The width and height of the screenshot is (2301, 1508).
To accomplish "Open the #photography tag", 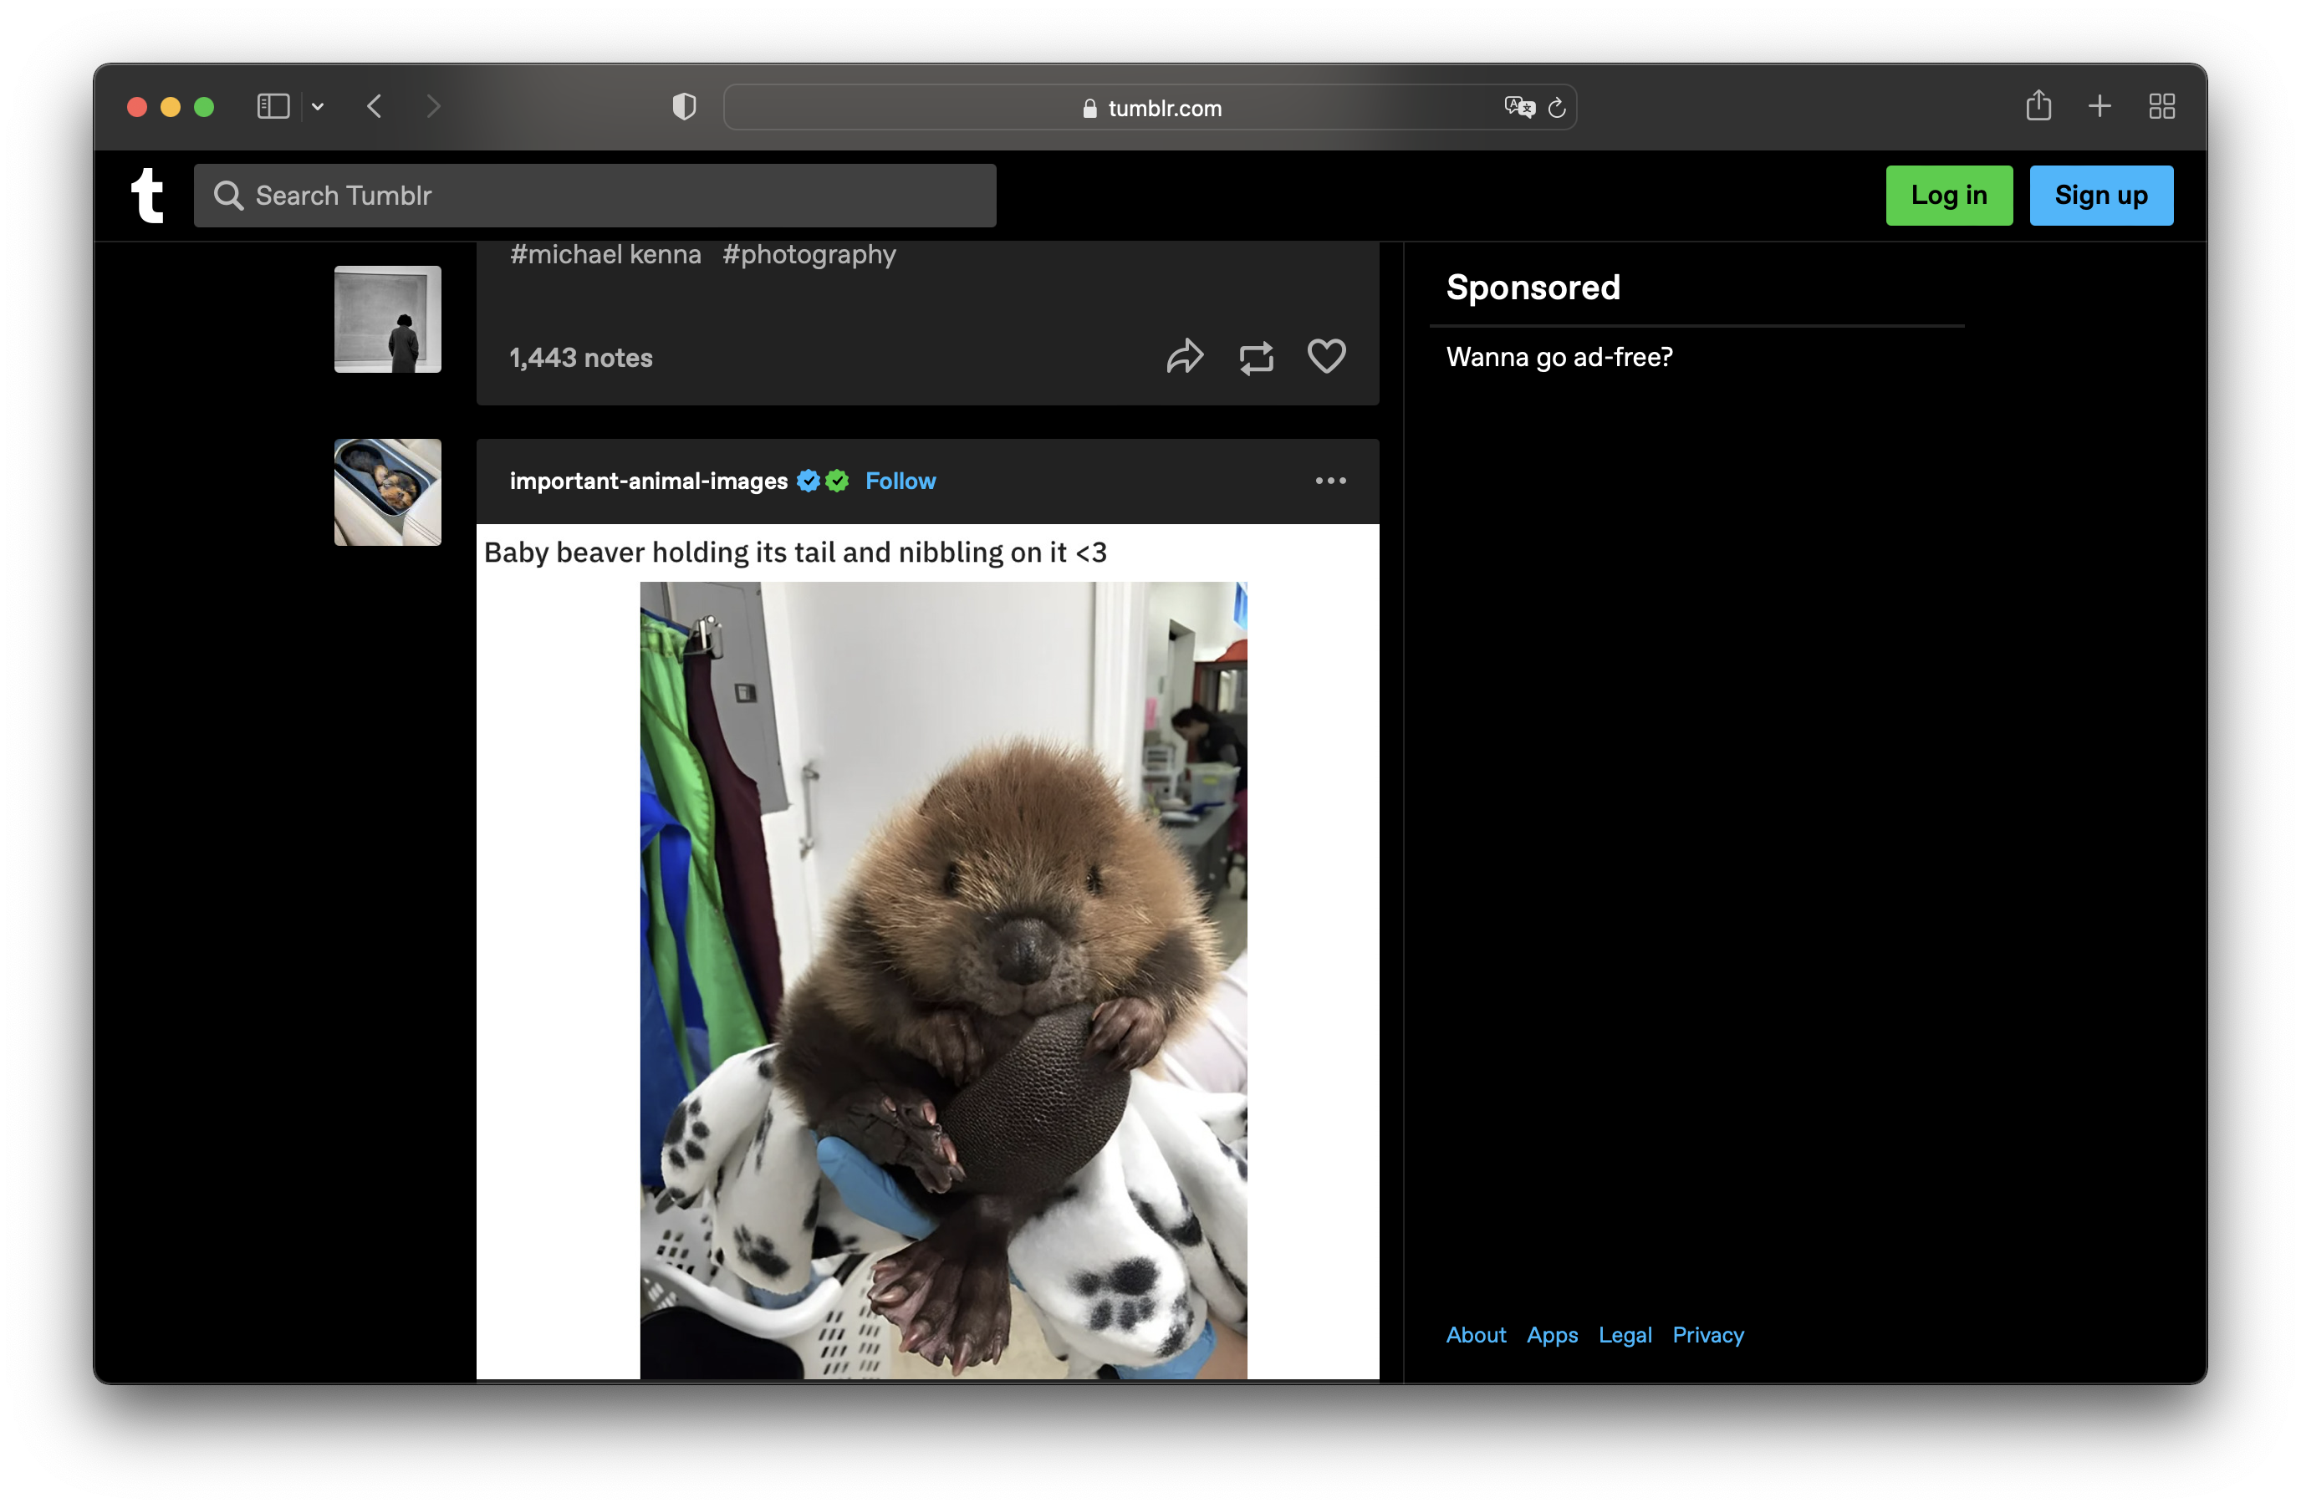I will (x=809, y=254).
